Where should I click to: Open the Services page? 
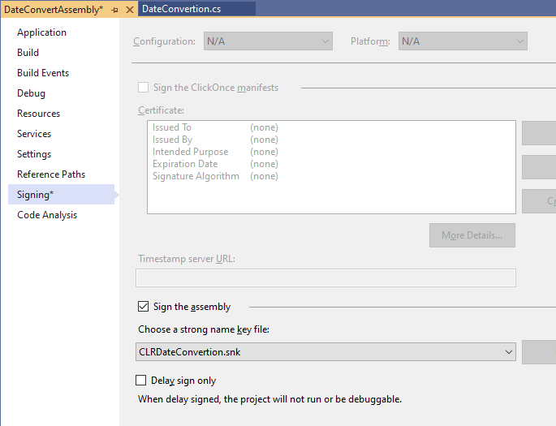34,134
